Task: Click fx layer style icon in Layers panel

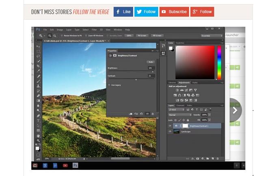Action: (193, 158)
